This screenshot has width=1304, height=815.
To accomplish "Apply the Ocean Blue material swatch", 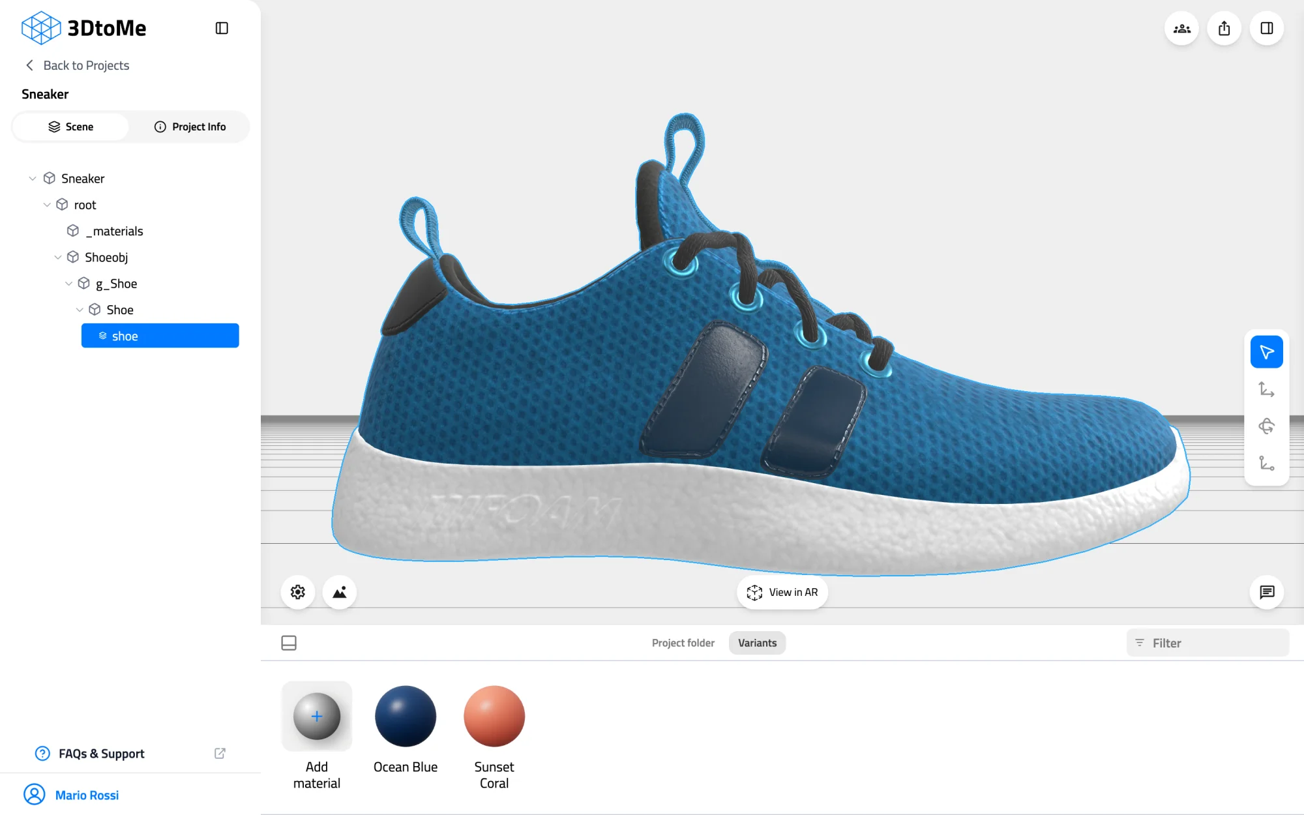I will [x=406, y=716].
